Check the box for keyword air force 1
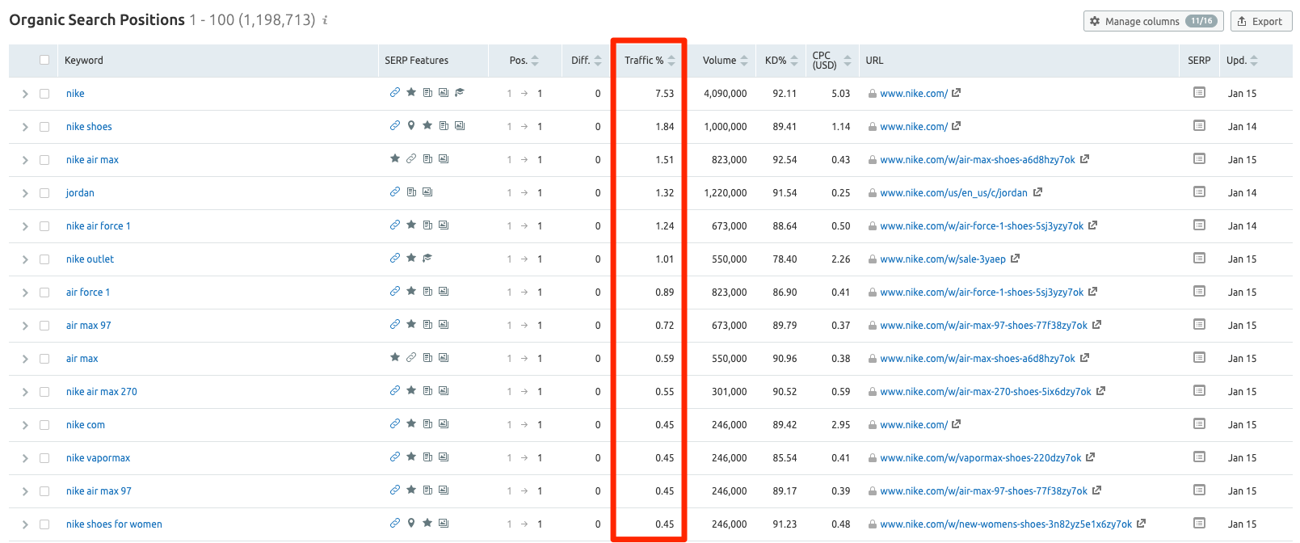The height and width of the screenshot is (543, 1300). click(44, 293)
